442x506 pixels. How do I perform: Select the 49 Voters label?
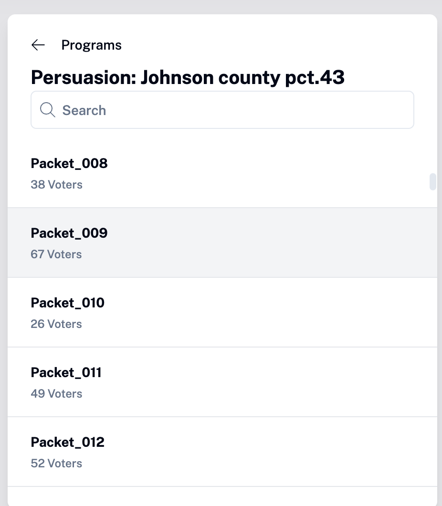(x=56, y=394)
